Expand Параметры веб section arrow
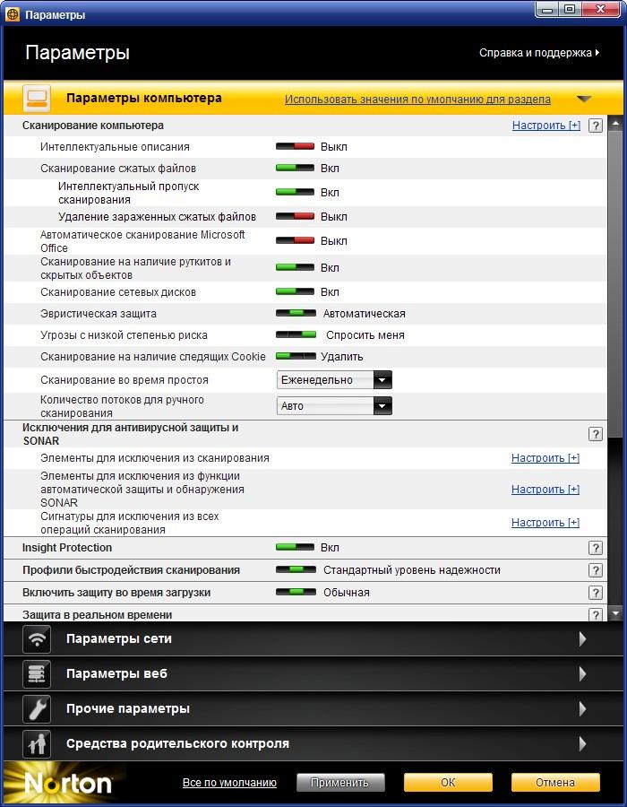627x807 pixels. coord(582,673)
